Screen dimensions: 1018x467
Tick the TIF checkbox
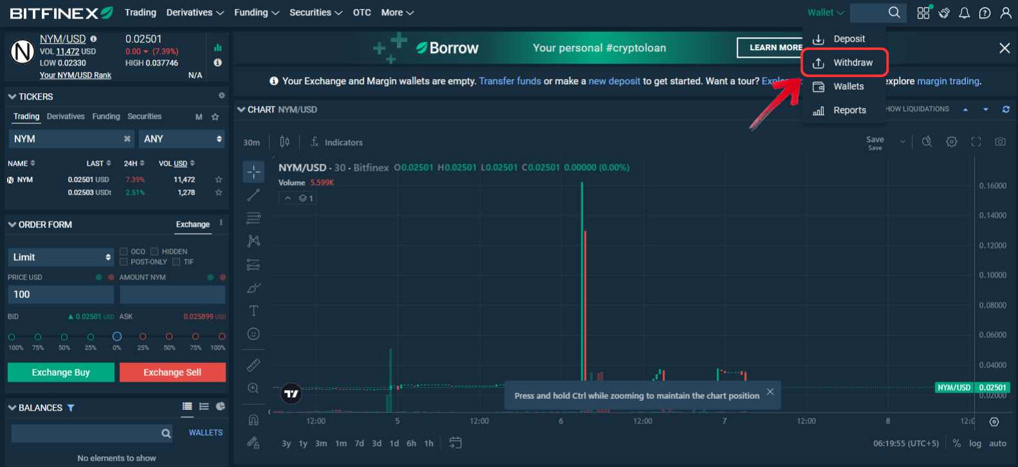(x=176, y=261)
